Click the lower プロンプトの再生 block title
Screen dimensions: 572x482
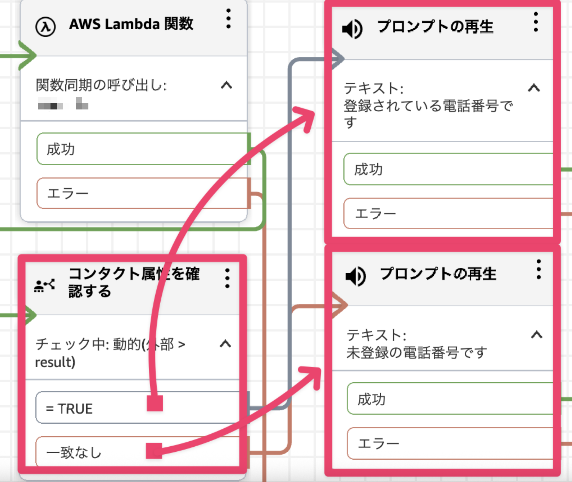pos(438,273)
